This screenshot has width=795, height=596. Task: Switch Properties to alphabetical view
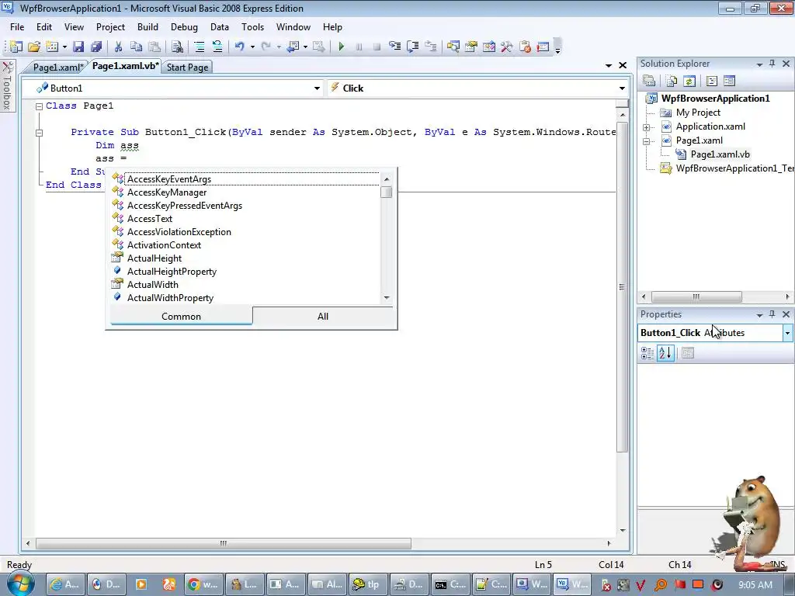pyautogui.click(x=665, y=353)
